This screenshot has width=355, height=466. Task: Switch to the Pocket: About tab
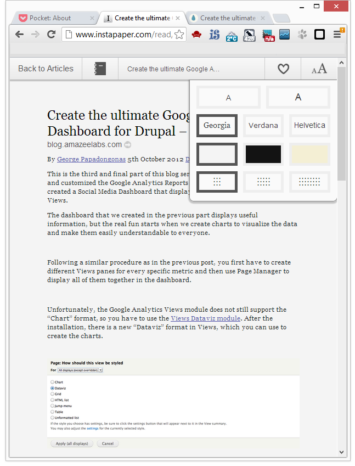pos(54,18)
